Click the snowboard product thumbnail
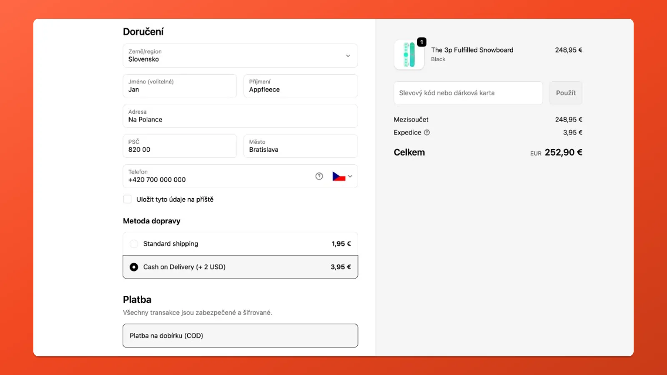This screenshot has height=375, width=667. pos(408,55)
